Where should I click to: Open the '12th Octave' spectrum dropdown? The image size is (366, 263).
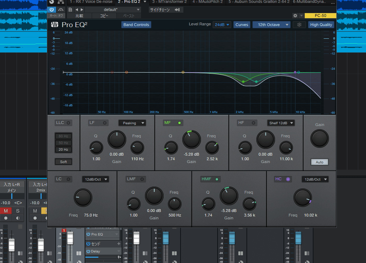(x=272, y=25)
